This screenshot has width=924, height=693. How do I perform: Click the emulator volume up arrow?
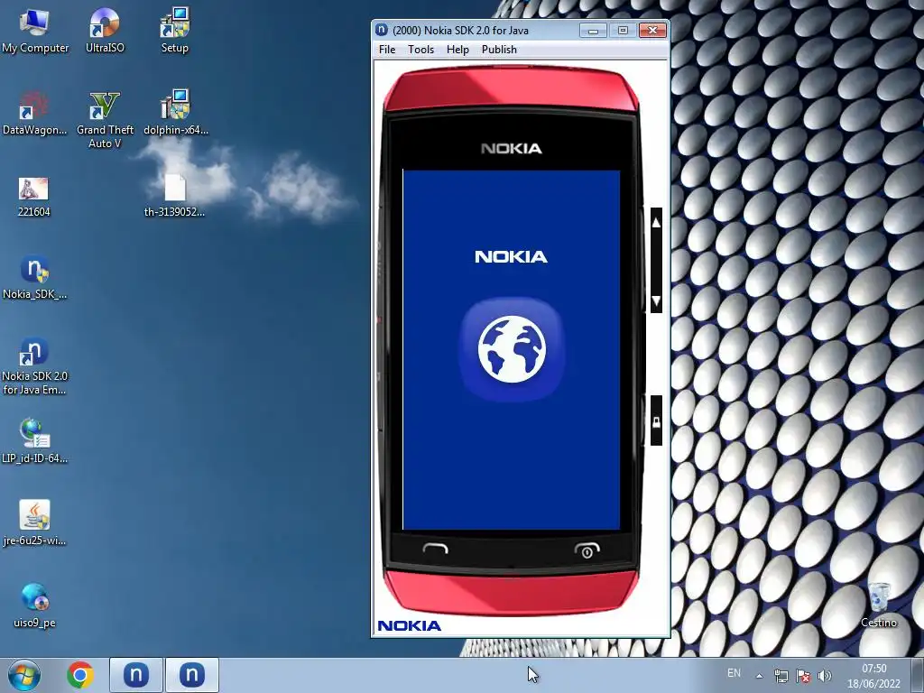[656, 223]
